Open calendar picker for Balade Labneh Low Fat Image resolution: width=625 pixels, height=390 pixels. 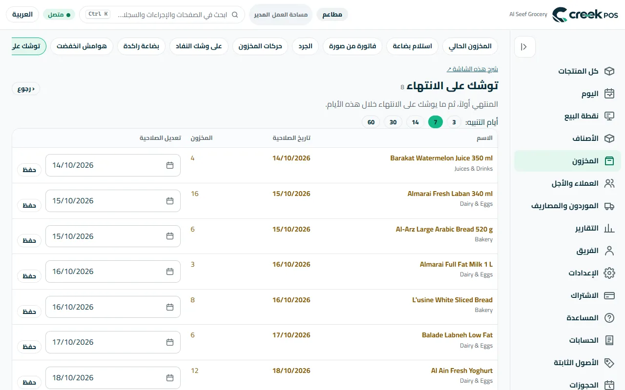[x=170, y=342]
